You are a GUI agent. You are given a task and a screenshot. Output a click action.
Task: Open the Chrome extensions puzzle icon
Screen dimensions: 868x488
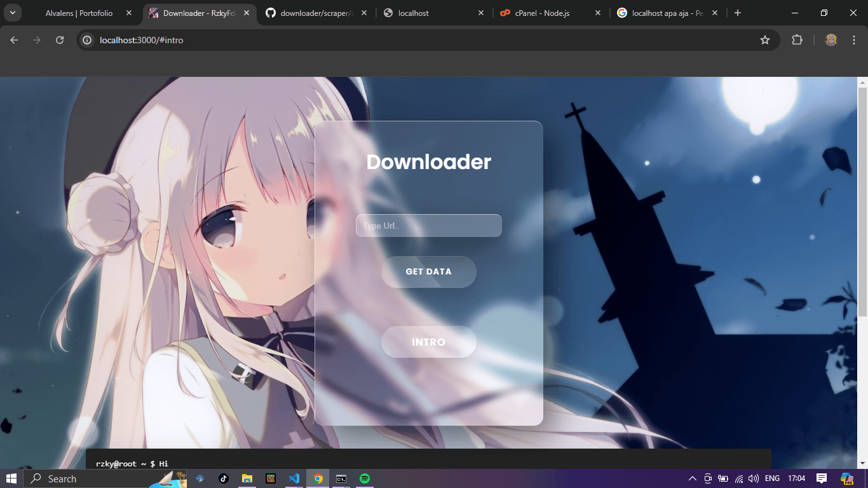click(797, 40)
